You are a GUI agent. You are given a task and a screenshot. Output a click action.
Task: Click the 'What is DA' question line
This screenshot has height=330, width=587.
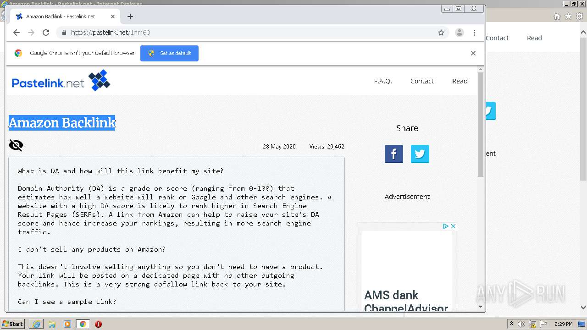[121, 171]
